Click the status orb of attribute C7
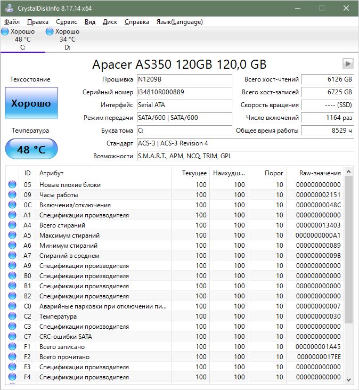 [12, 336]
